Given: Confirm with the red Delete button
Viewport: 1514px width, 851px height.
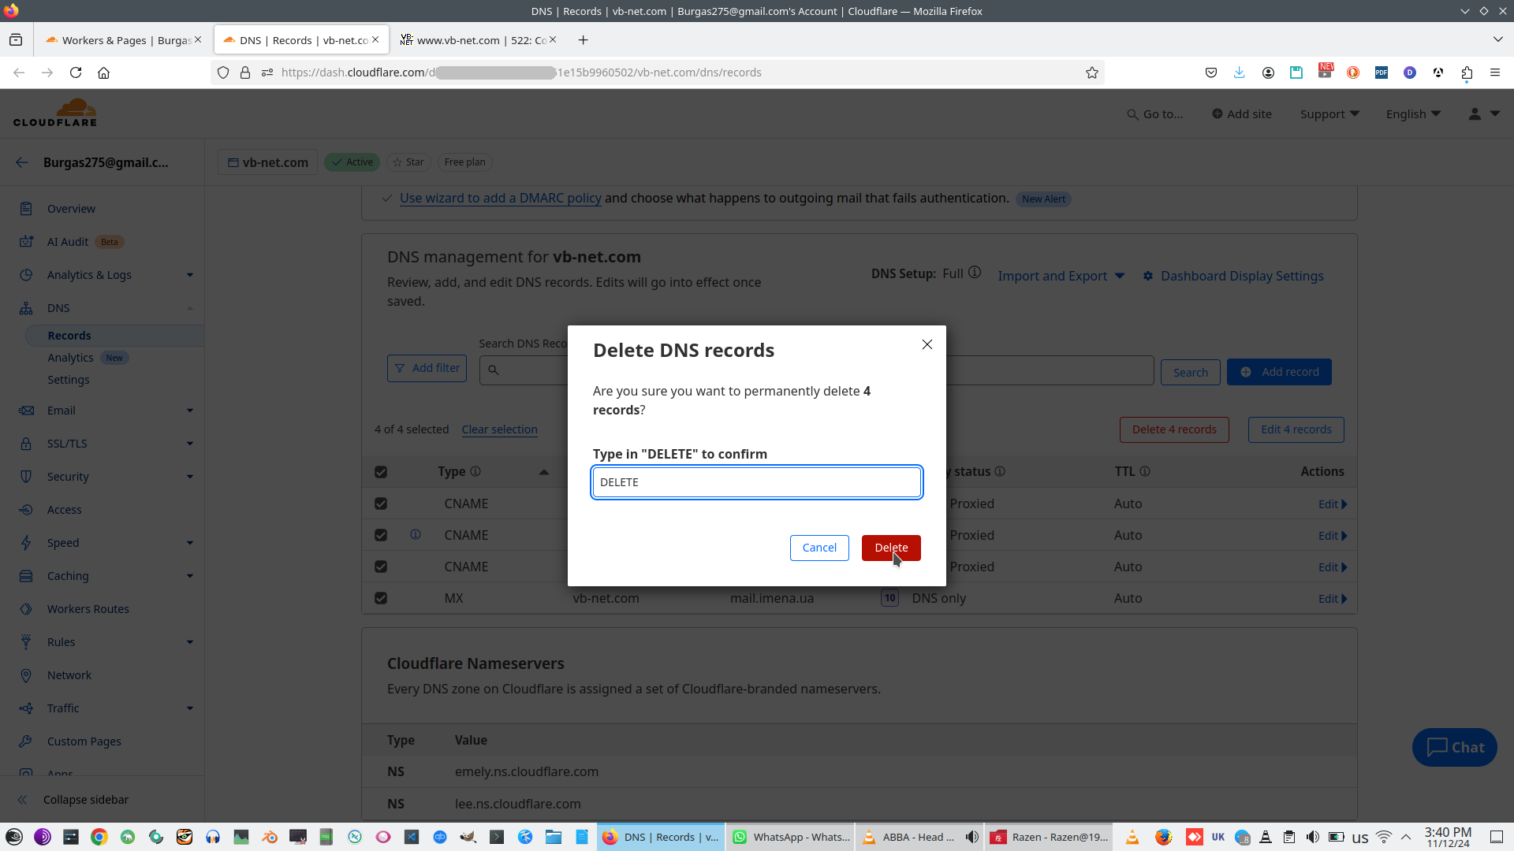Looking at the screenshot, I should (x=891, y=548).
